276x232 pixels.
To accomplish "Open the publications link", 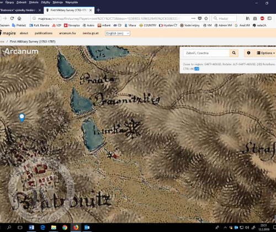I will point(44,33).
